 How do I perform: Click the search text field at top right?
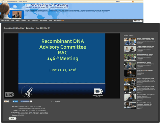point(126,1)
